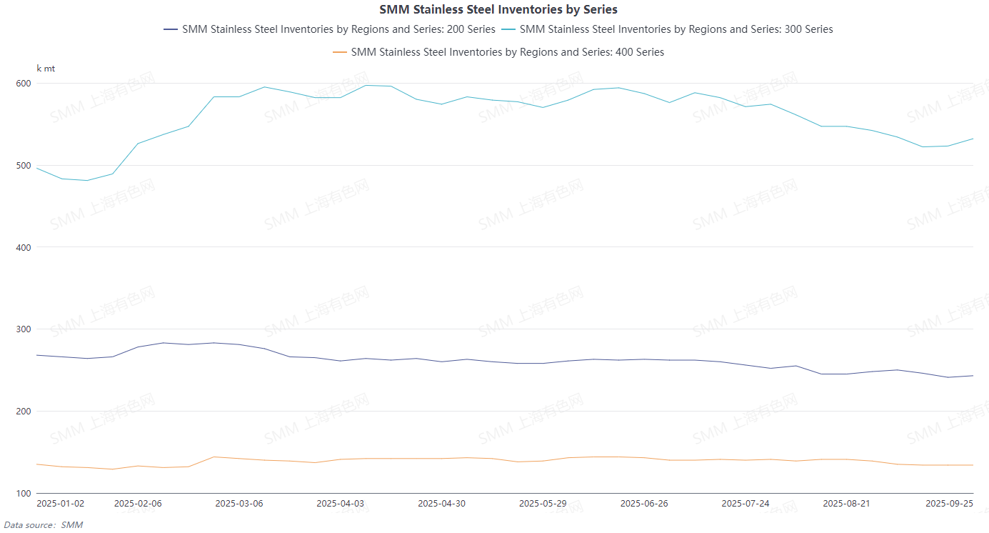Click the orange 400 Series legend line marker

click(341, 52)
